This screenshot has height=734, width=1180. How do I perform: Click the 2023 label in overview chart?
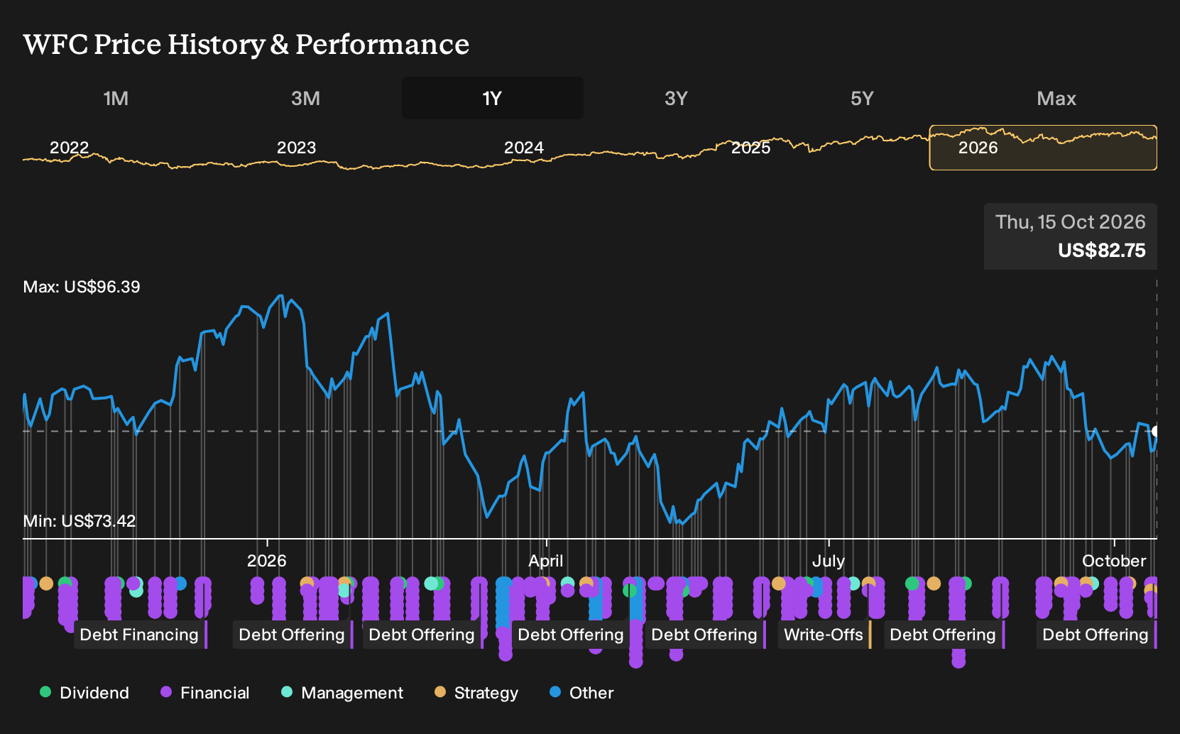click(296, 148)
